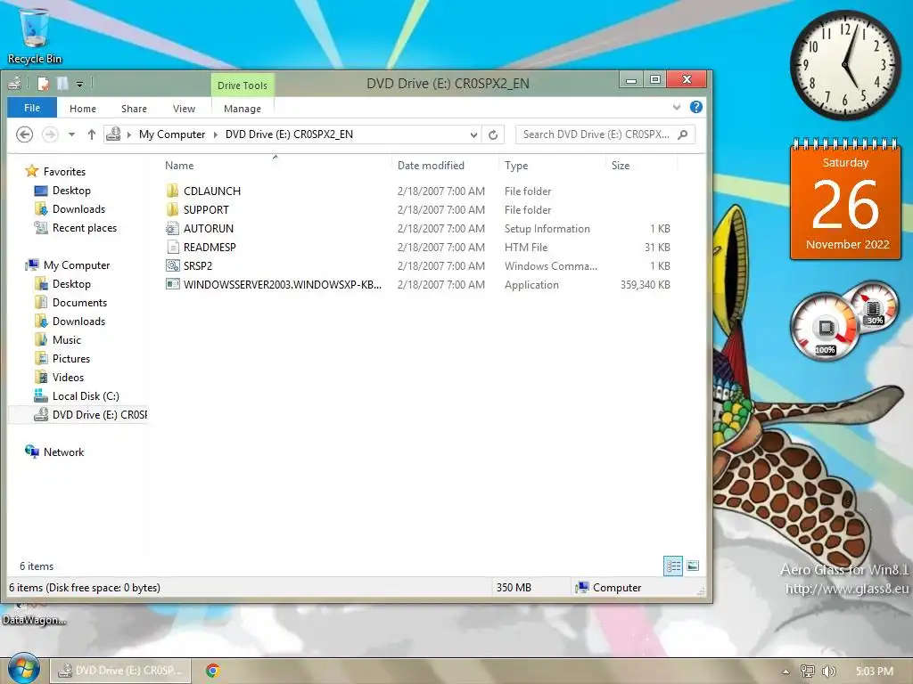
Task: Open Downloads under Favorites
Action: click(78, 208)
